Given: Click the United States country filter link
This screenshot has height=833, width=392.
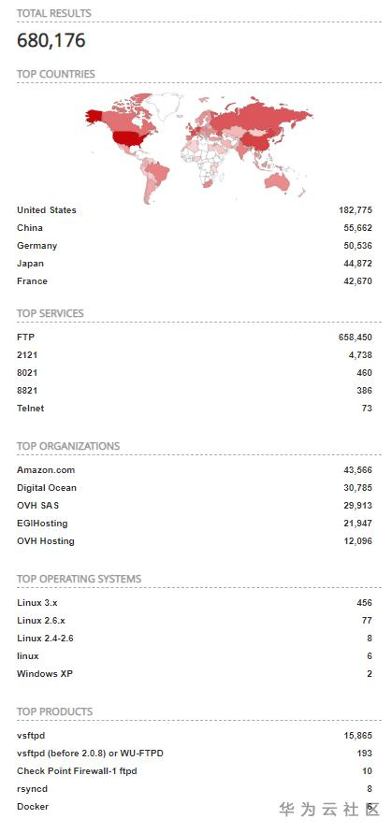Looking at the screenshot, I should (46, 210).
